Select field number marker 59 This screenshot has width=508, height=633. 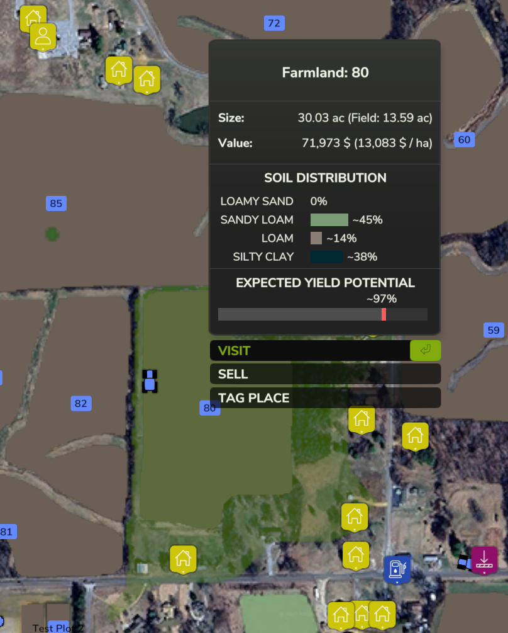494,330
